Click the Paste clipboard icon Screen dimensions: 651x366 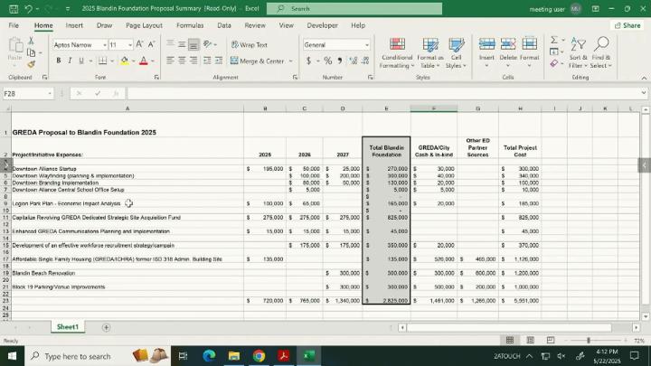(15, 46)
